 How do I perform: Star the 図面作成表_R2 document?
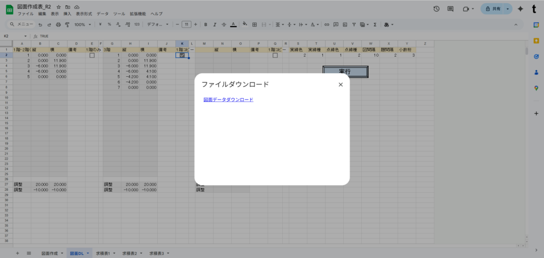59,7
